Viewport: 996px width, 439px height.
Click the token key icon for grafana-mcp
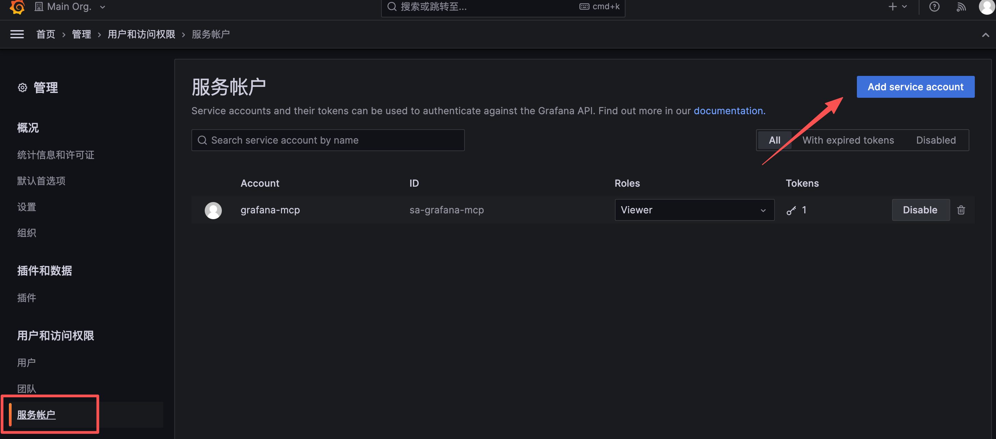pos(791,210)
